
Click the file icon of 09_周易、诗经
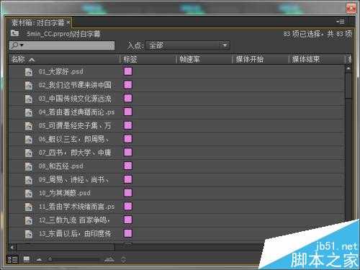click(29, 179)
